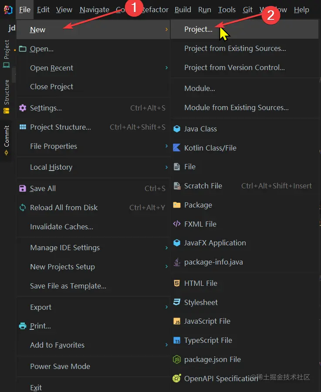This screenshot has width=321, height=392.
Task: Select Invalidate Caches...
Action: point(93,227)
